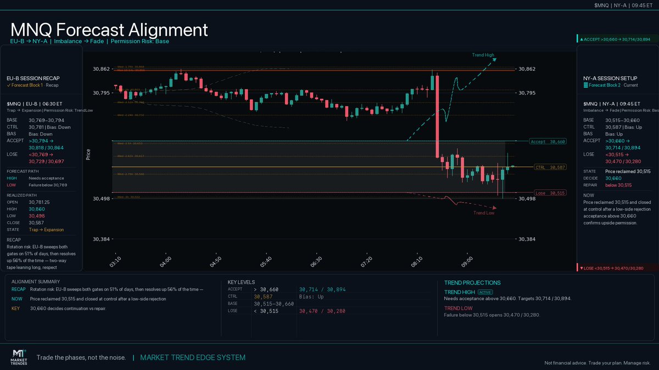Select the CTRL 30,587 chart level tag
The height and width of the screenshot is (370, 659).
(550, 167)
